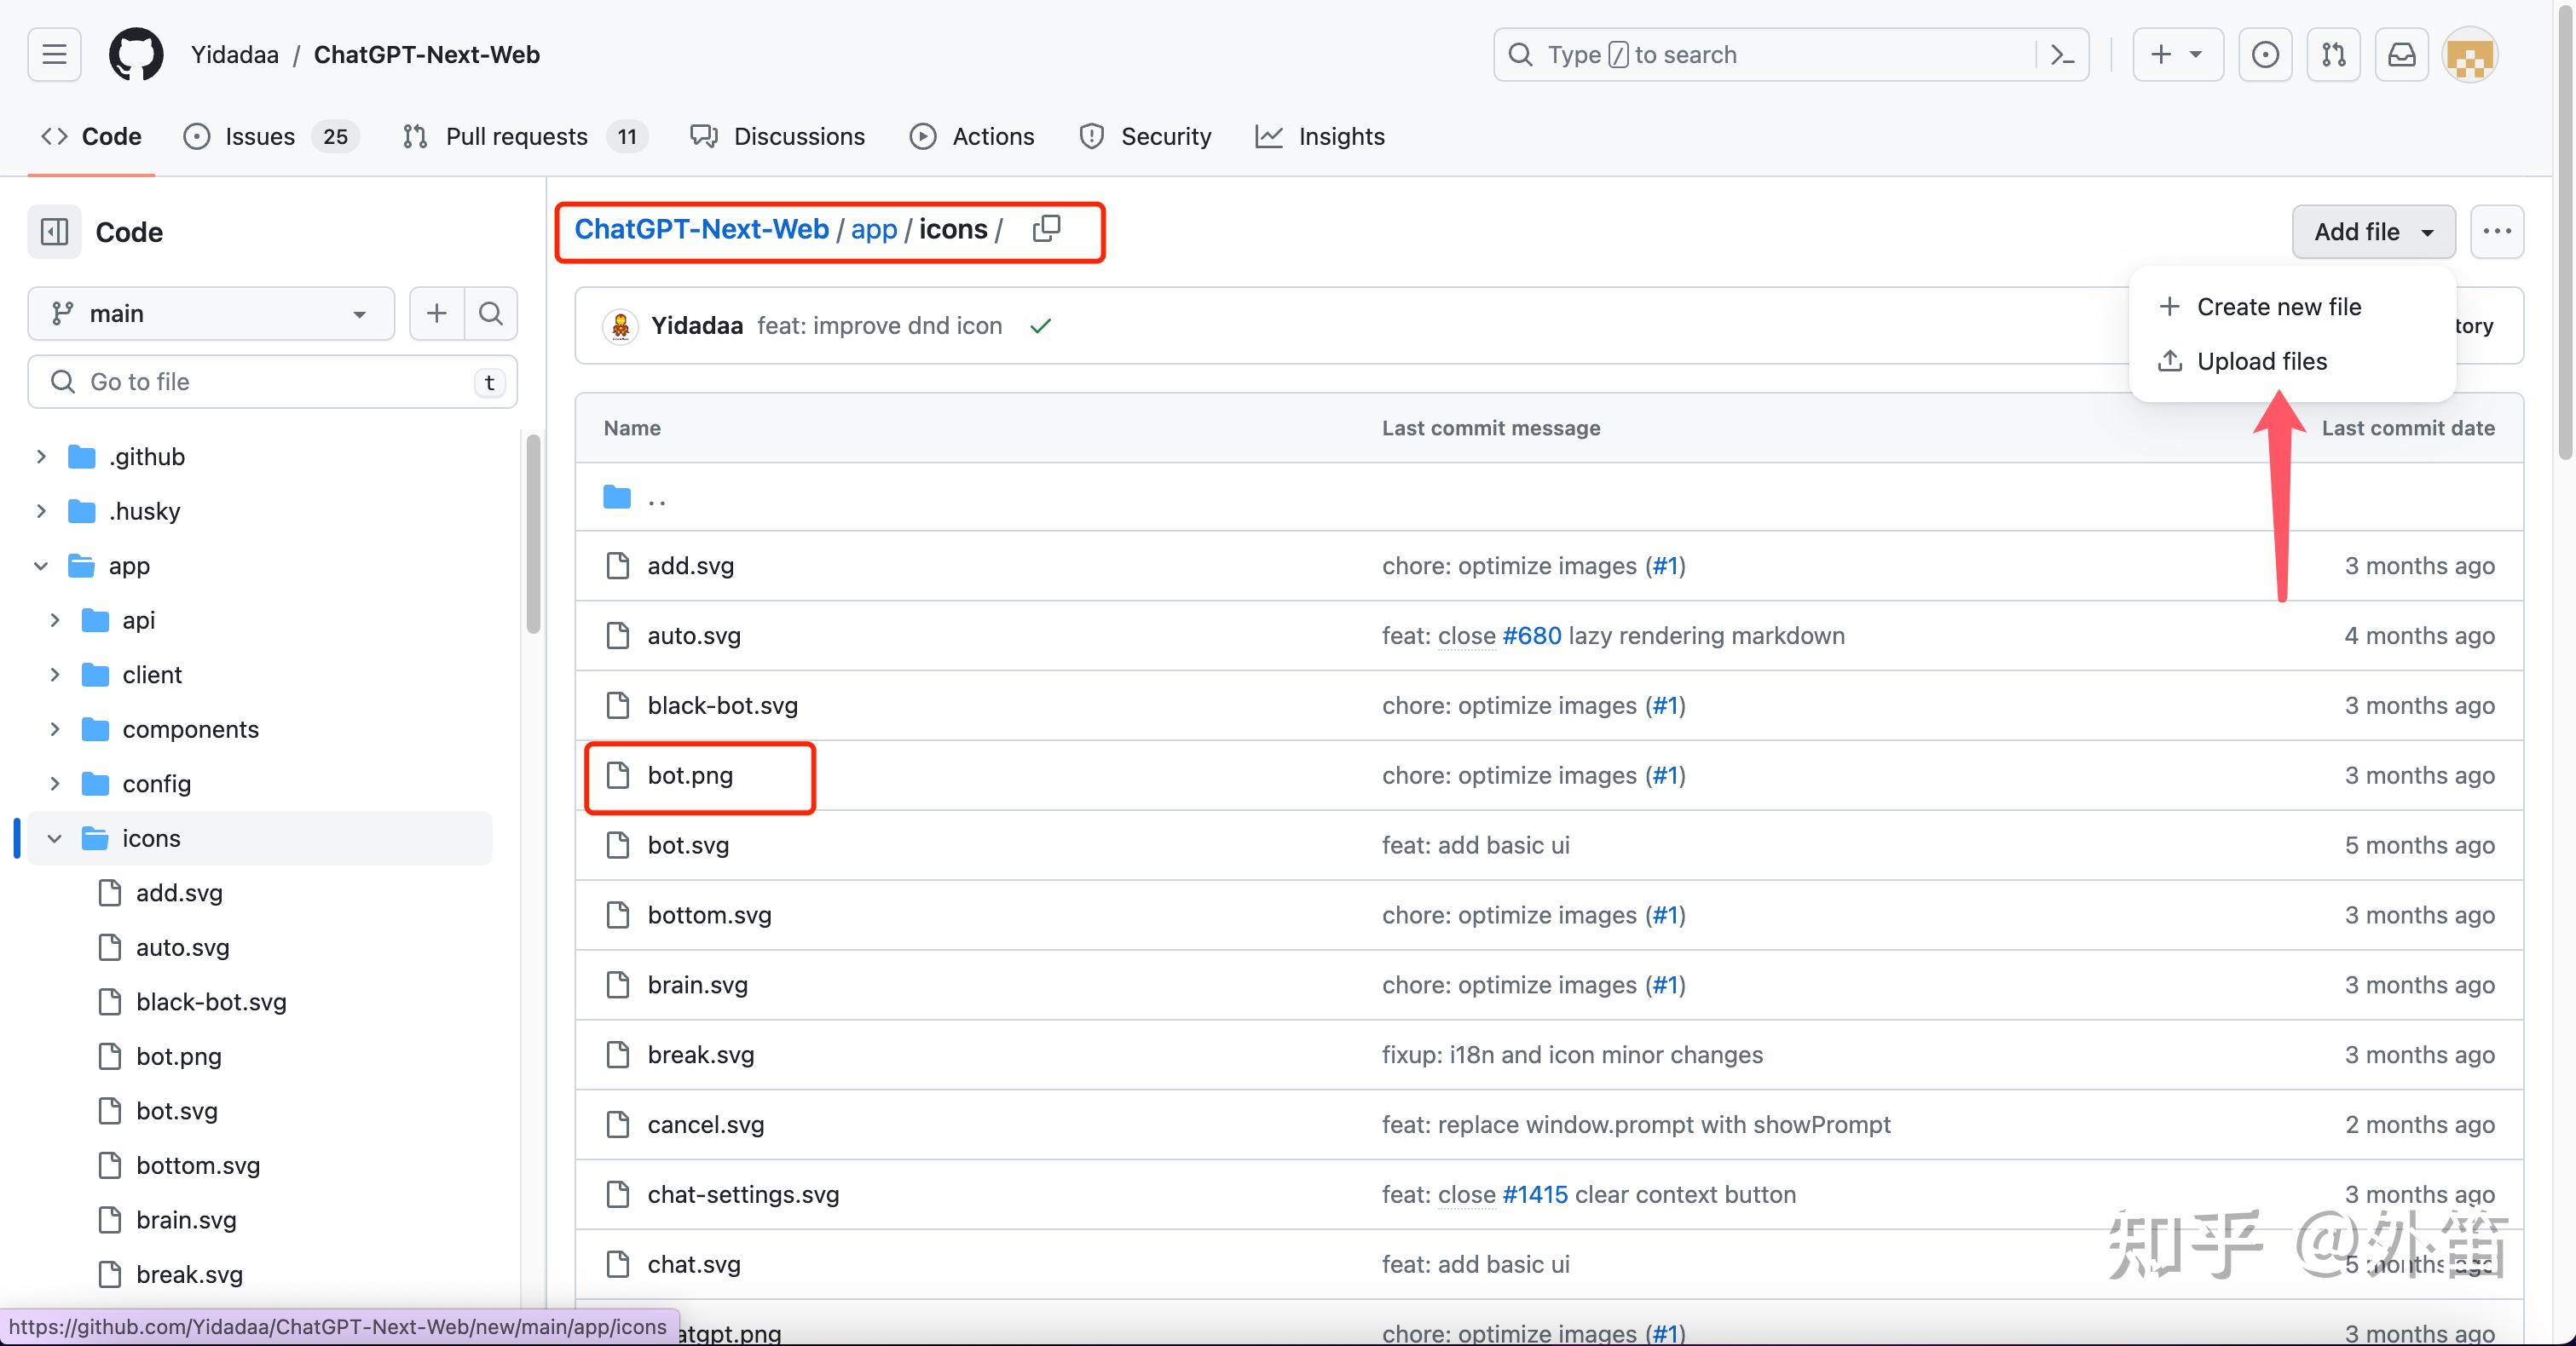Expand the .github folder

41,457
